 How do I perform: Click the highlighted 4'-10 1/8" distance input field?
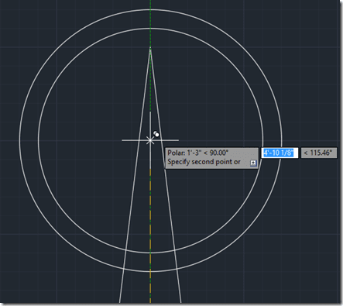[280, 153]
